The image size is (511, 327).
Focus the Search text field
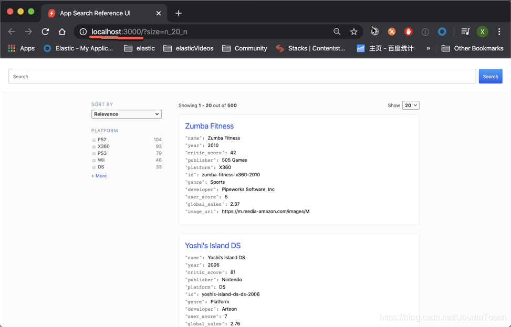click(x=242, y=76)
